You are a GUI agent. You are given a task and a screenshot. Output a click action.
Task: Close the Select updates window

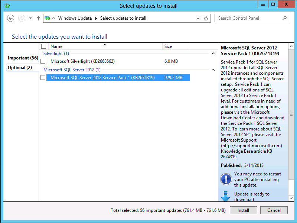[x=286, y=4]
